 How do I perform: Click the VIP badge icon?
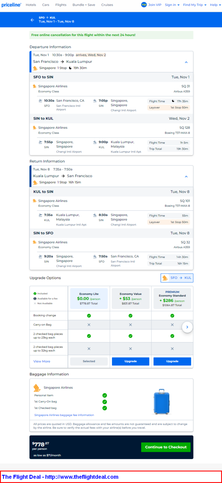[x=144, y=5]
